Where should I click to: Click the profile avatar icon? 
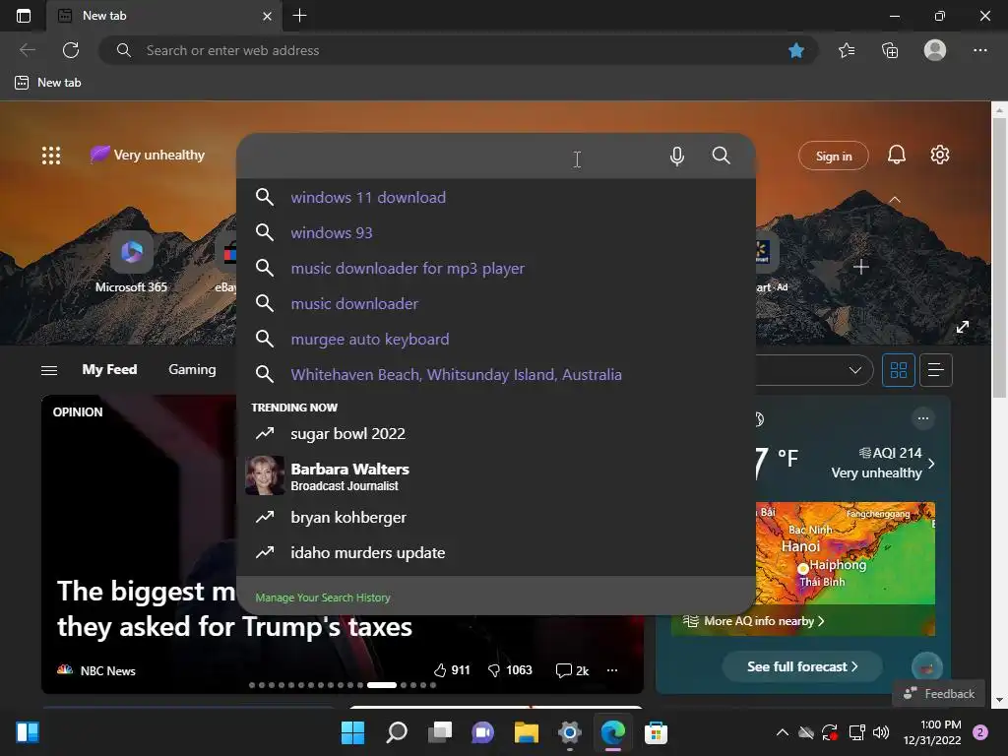[x=935, y=50]
